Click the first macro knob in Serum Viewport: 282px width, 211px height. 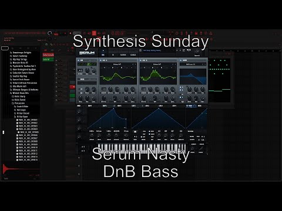pos(79,111)
